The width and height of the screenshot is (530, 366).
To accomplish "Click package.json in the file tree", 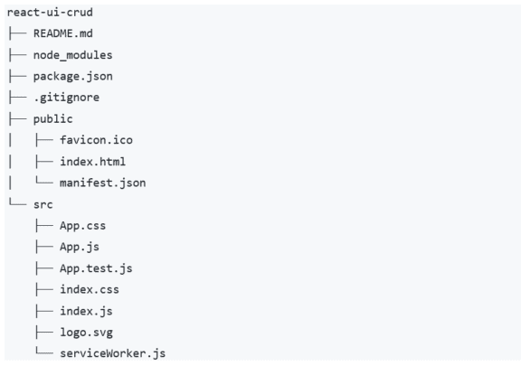I will tap(72, 77).
